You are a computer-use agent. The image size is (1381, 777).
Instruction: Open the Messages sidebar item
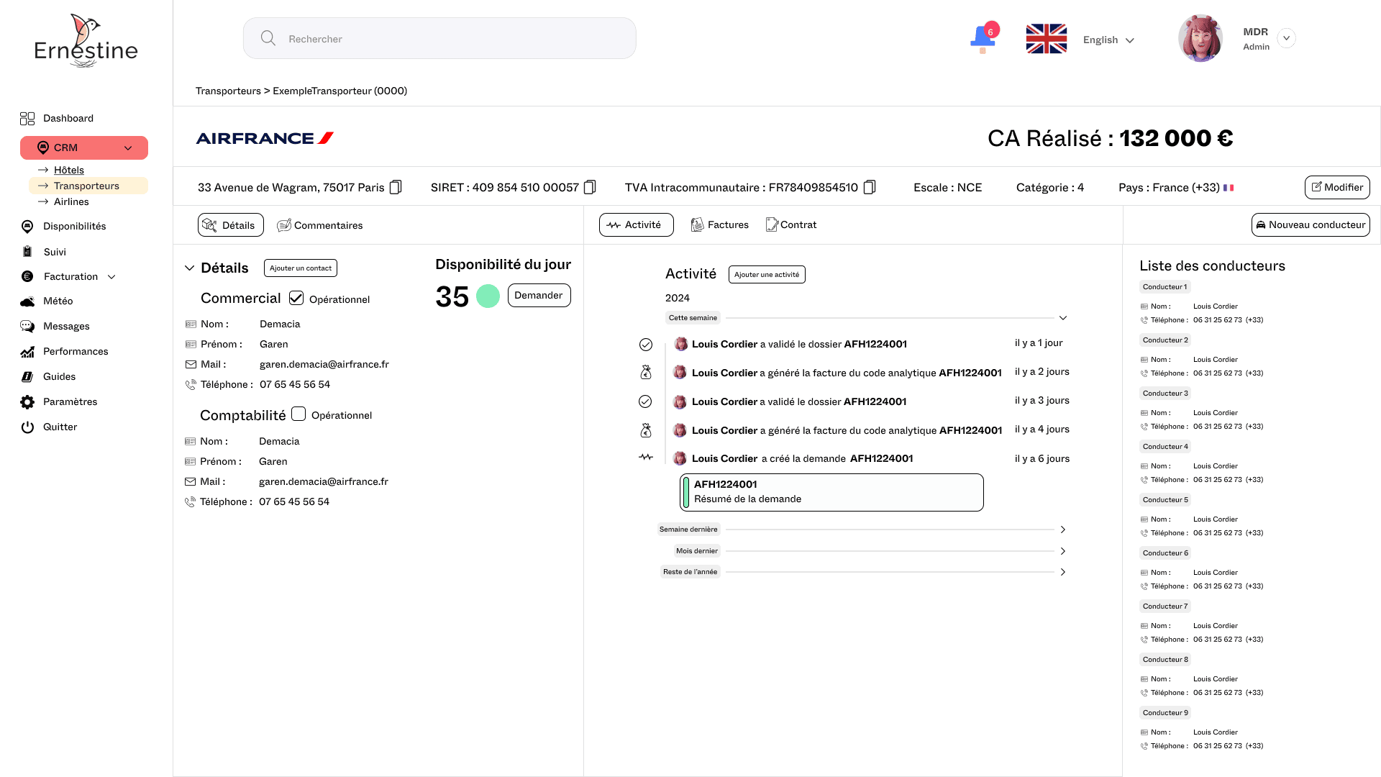pyautogui.click(x=65, y=327)
